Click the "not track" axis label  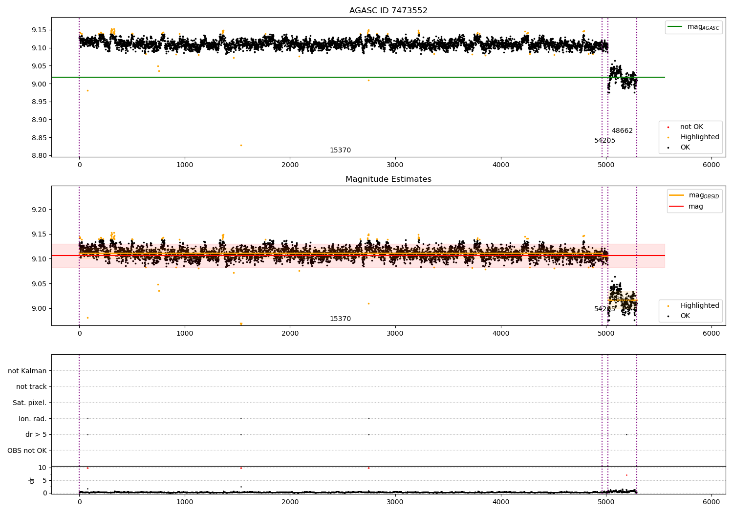[x=31, y=387]
